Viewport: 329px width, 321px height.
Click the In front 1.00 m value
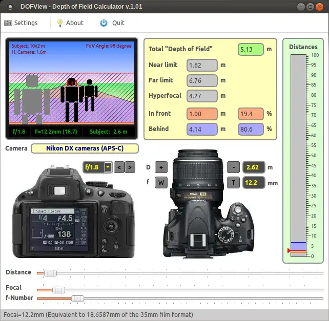[x=202, y=114]
